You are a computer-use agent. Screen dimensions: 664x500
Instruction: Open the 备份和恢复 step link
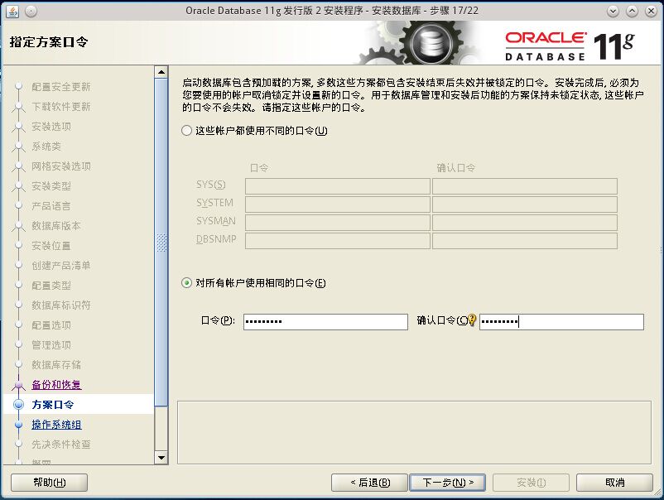(x=56, y=384)
